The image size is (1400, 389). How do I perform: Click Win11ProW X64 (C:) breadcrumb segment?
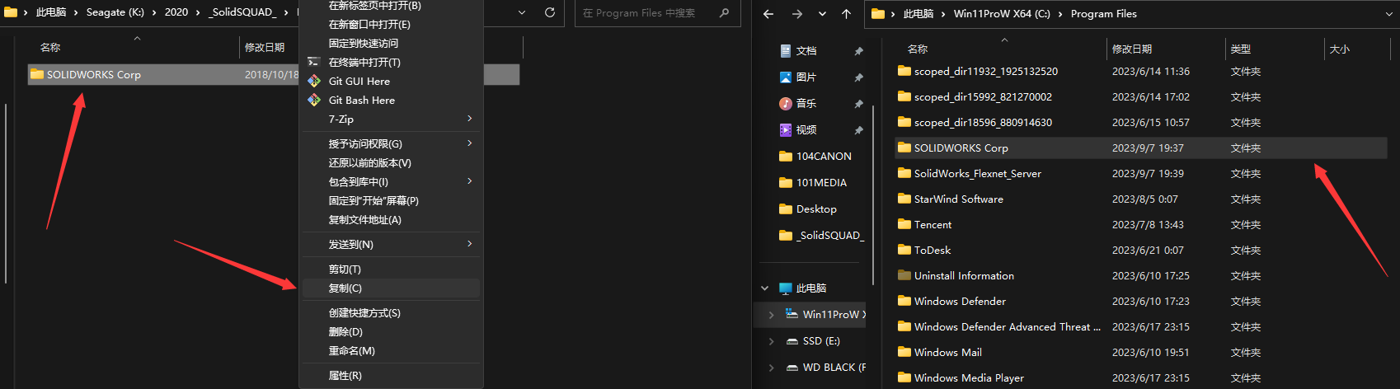(x=1002, y=14)
